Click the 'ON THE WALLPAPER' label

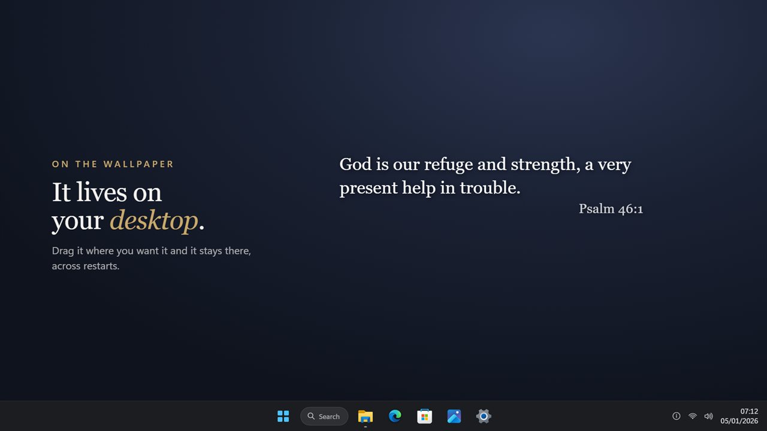[113, 164]
